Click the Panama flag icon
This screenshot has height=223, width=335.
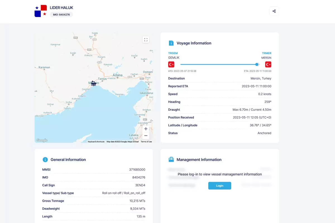point(41,11)
